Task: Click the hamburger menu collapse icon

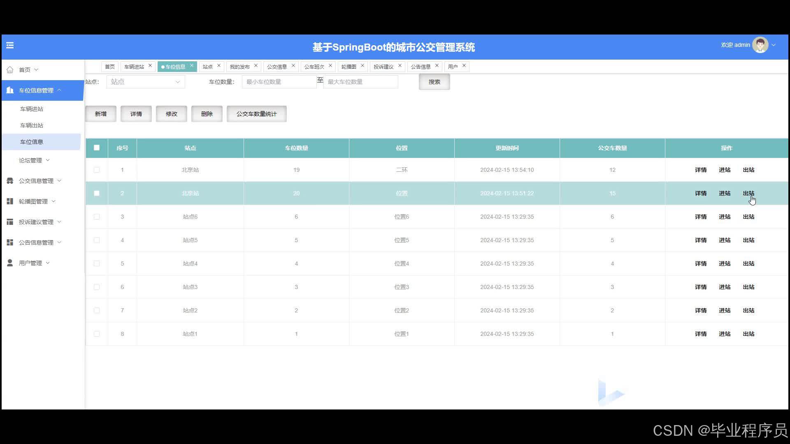Action: 10,45
